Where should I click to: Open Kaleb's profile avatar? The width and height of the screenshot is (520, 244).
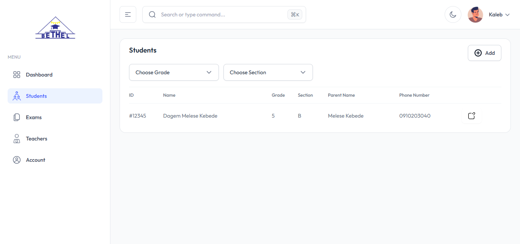(x=475, y=14)
